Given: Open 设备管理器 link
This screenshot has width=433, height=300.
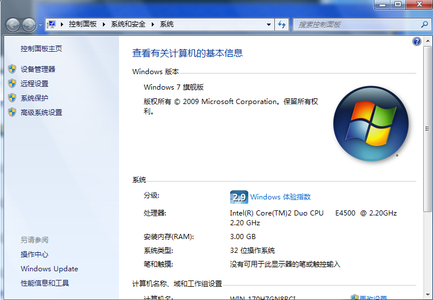Looking at the screenshot, I should 38,70.
